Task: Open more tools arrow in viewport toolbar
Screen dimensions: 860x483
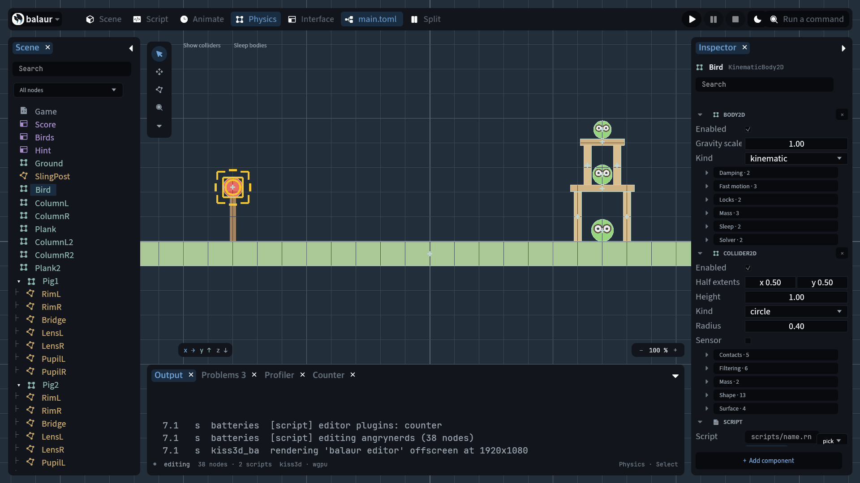Action: [x=159, y=126]
